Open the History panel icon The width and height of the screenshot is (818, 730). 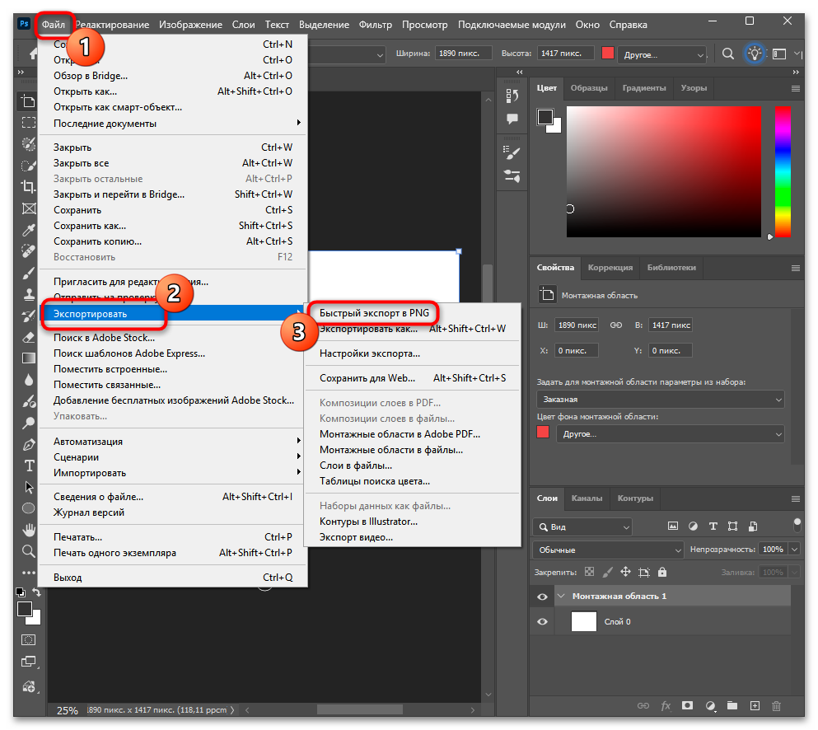point(512,96)
